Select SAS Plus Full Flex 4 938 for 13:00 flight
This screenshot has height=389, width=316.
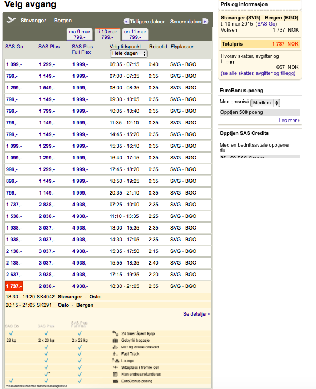(80, 227)
